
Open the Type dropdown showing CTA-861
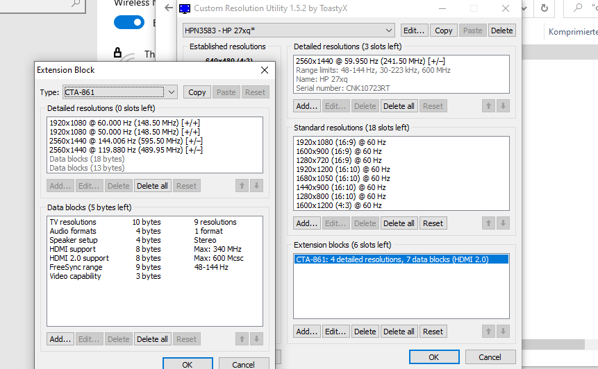172,92
